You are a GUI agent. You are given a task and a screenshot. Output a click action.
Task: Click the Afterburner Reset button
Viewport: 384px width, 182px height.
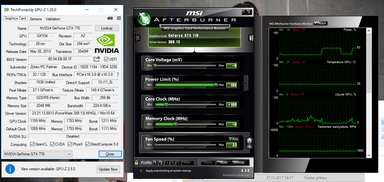pyautogui.click(x=223, y=162)
